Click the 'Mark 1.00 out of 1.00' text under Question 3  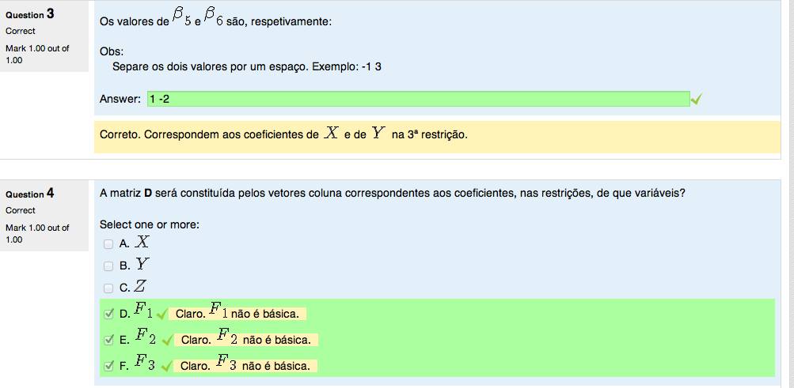[37, 54]
